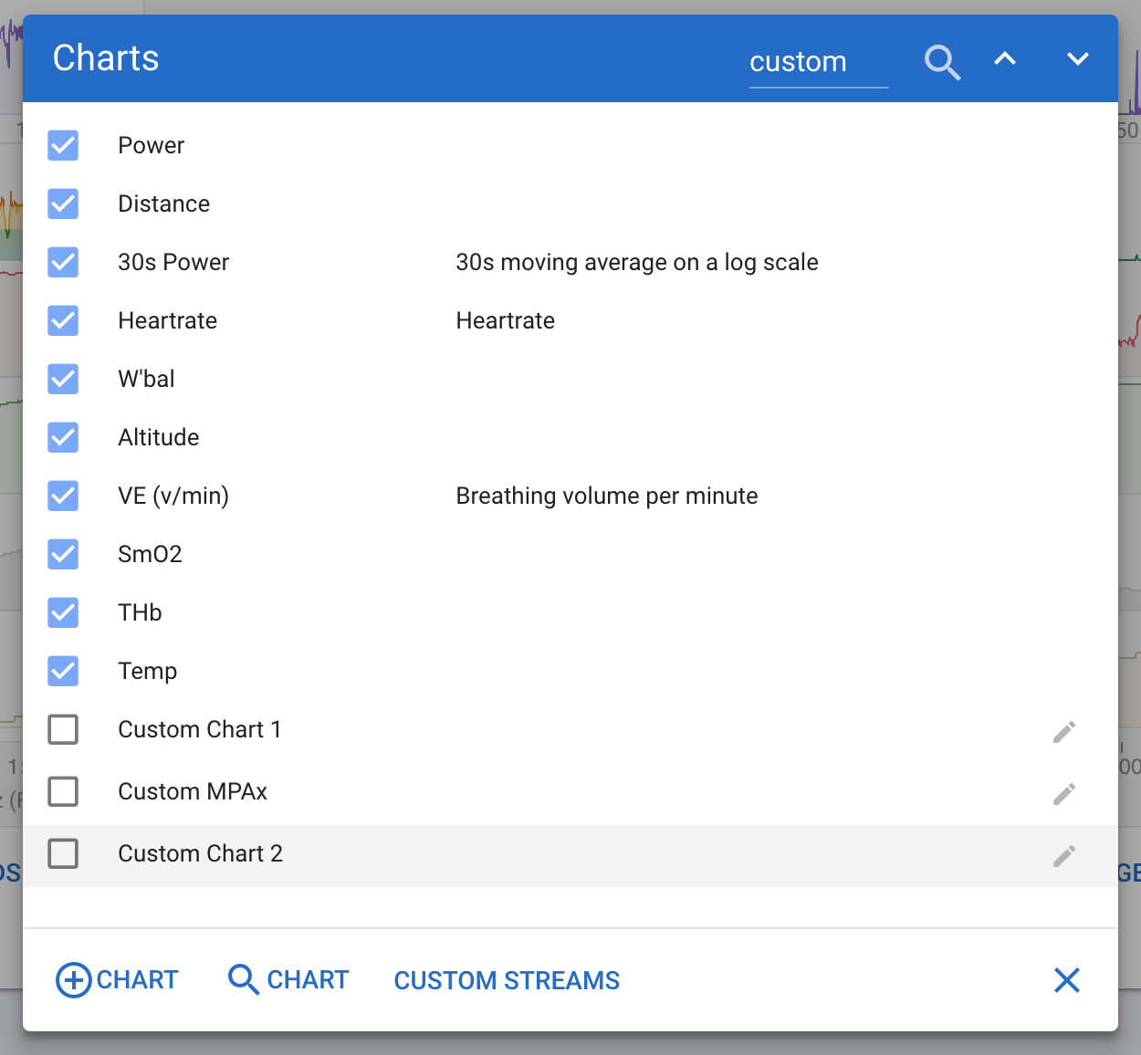Hide the W'bal chart
This screenshot has height=1055, width=1141.
click(x=63, y=379)
